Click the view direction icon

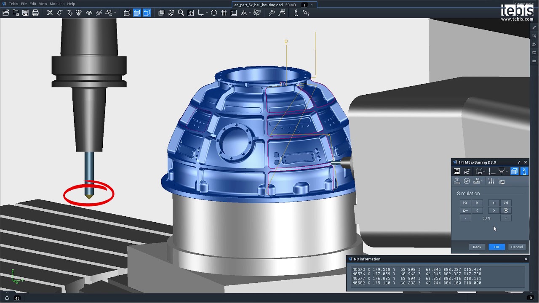pos(244,13)
